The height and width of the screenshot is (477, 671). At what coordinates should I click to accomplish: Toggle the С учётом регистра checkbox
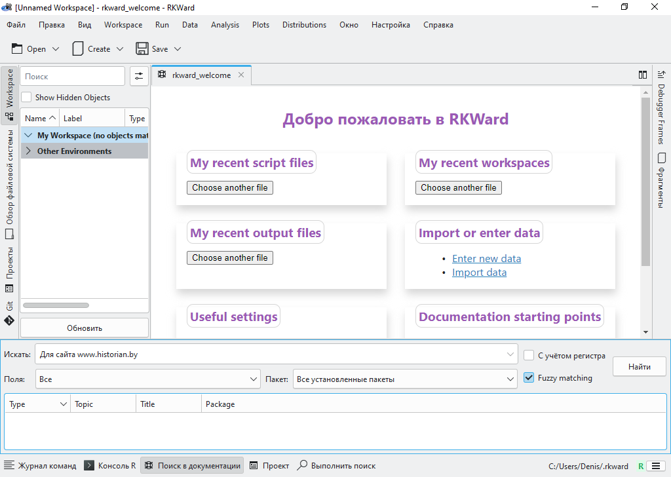[529, 356]
